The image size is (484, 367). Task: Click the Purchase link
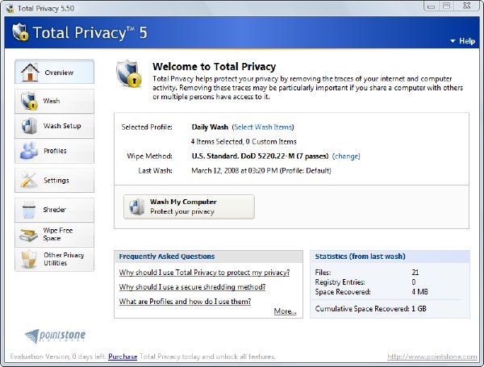(123, 357)
